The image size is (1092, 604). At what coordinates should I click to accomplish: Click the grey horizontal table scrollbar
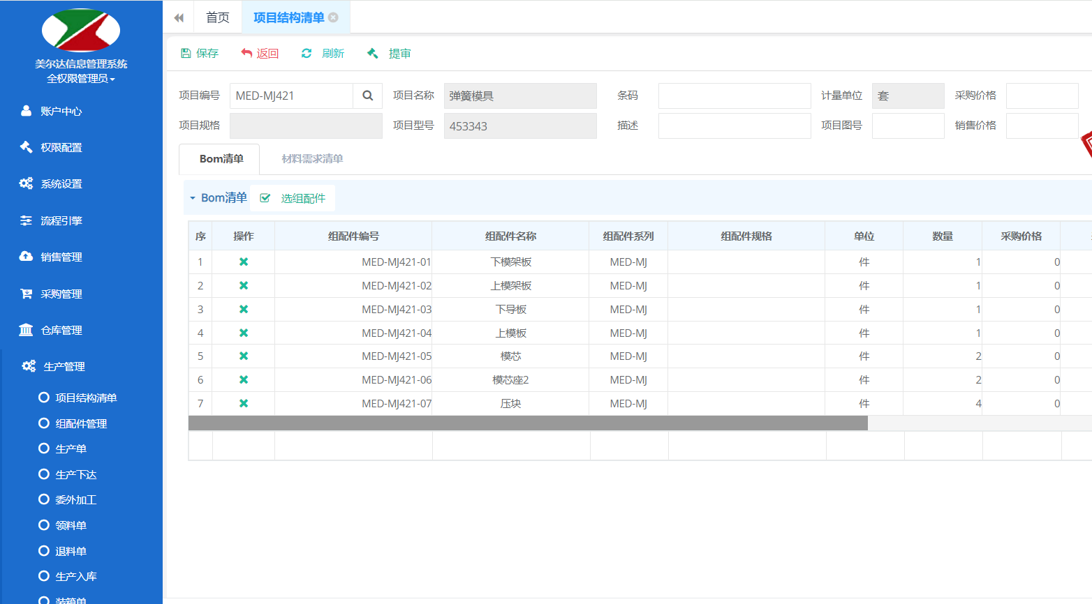coord(528,423)
